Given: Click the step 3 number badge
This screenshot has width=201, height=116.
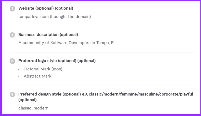Looking at the screenshot, I should tap(12, 9).
